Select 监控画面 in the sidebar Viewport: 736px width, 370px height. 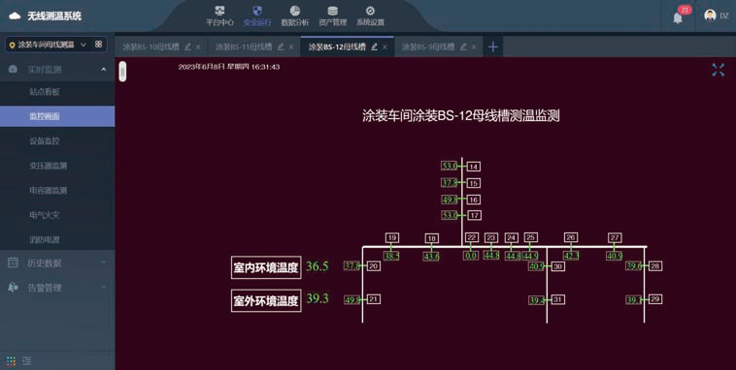tap(57, 116)
